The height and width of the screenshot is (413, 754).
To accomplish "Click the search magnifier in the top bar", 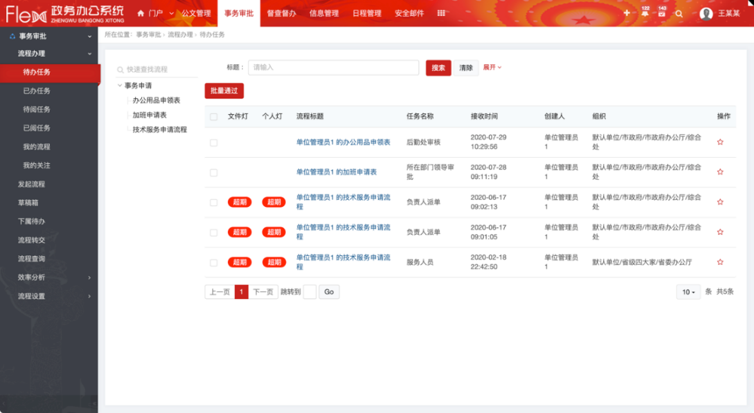I will tap(679, 13).
